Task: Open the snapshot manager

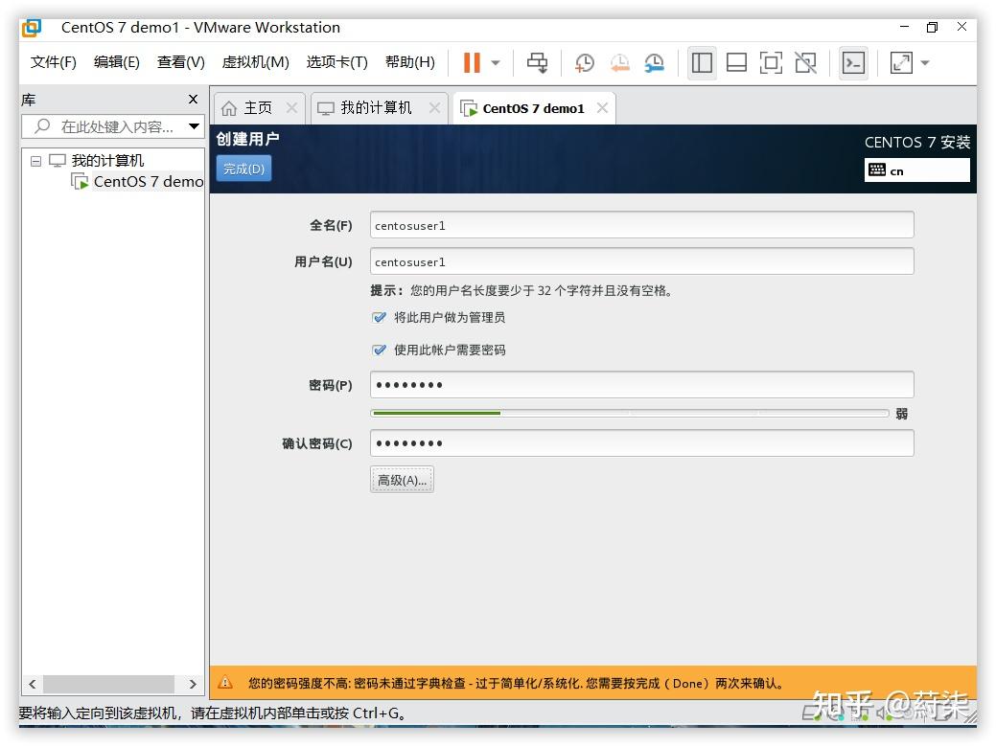Action: point(655,62)
